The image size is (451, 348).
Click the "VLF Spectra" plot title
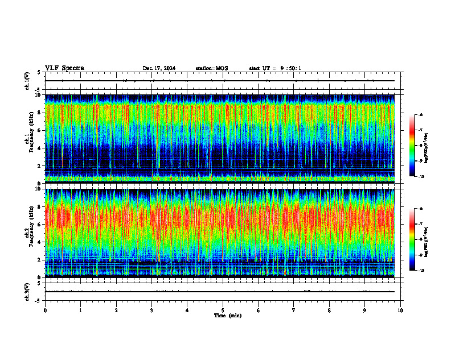(65, 68)
